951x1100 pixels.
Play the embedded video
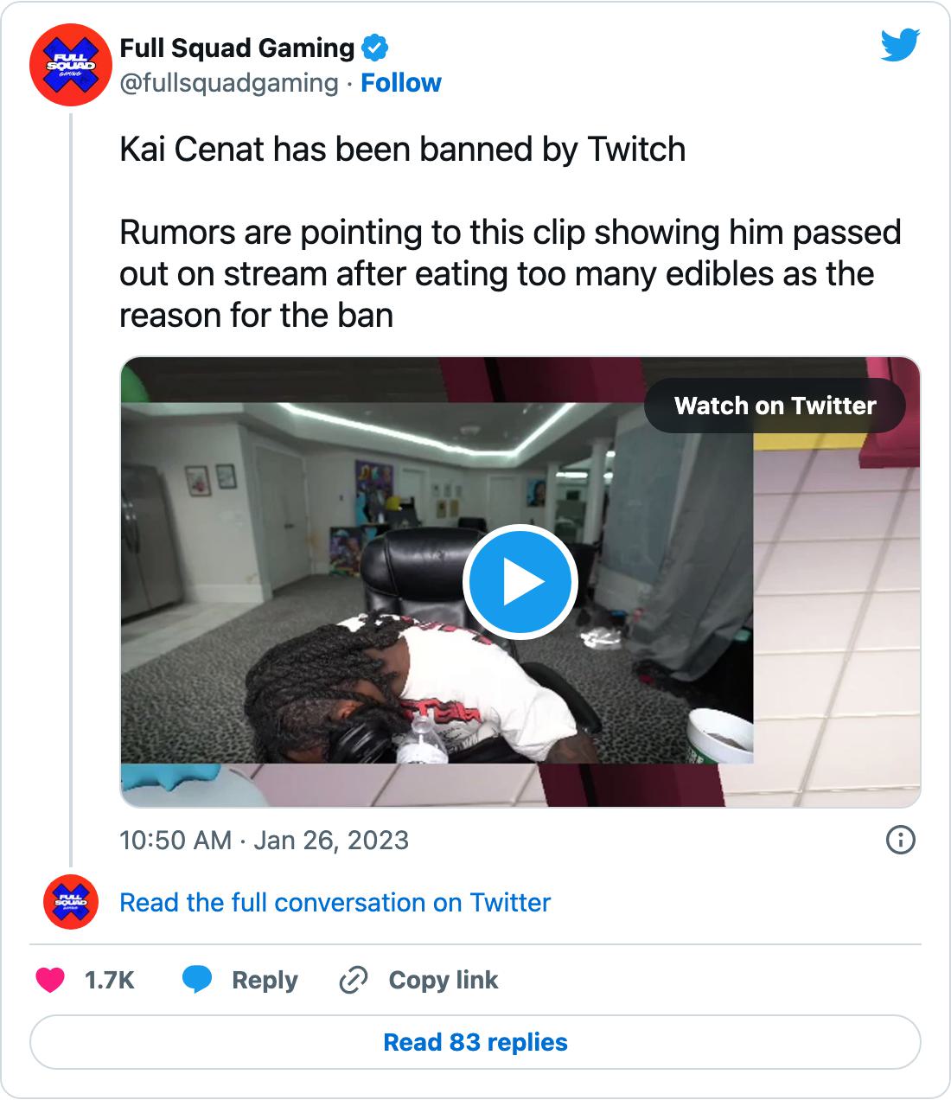pyautogui.click(x=520, y=582)
